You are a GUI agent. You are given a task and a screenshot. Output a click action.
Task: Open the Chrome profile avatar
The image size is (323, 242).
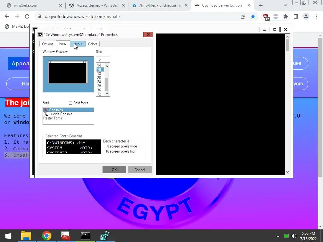(306, 16)
